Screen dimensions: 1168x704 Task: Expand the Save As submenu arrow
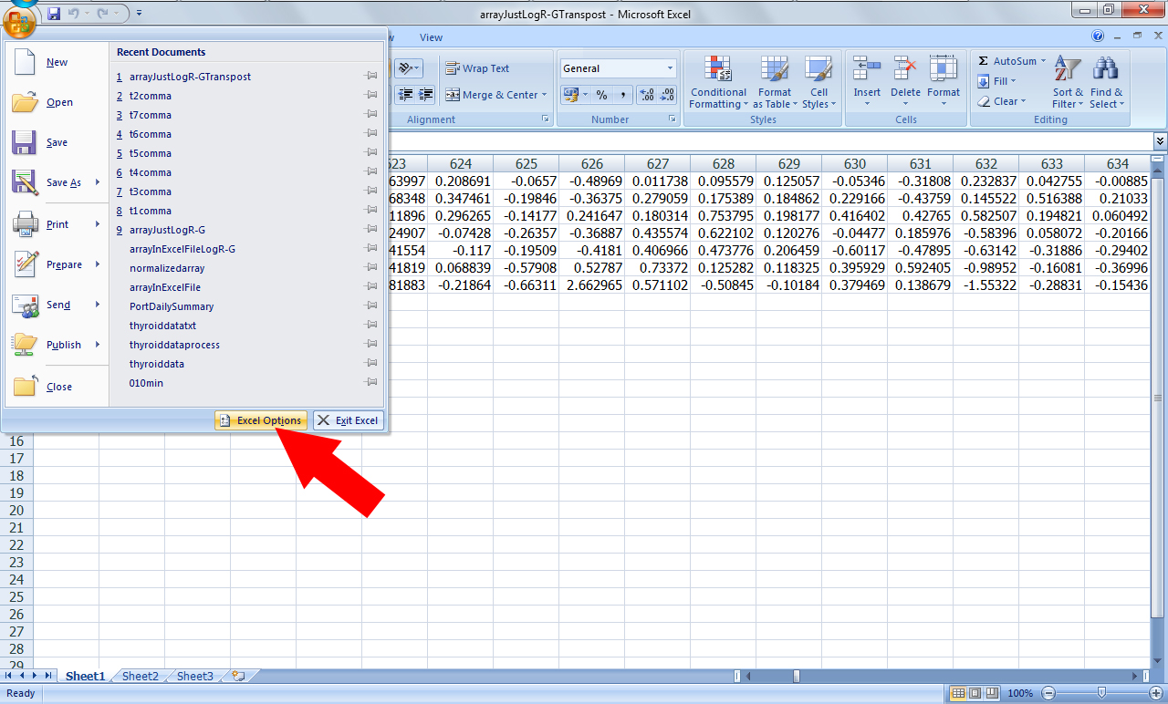(x=97, y=182)
